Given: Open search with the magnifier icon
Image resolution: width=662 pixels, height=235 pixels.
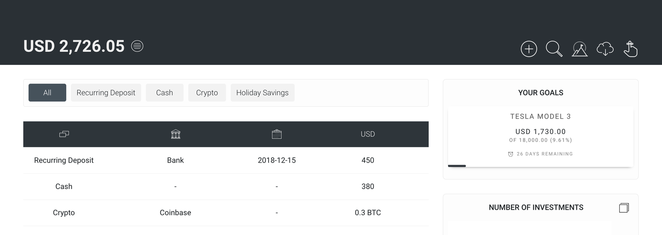Looking at the screenshot, I should (x=554, y=48).
